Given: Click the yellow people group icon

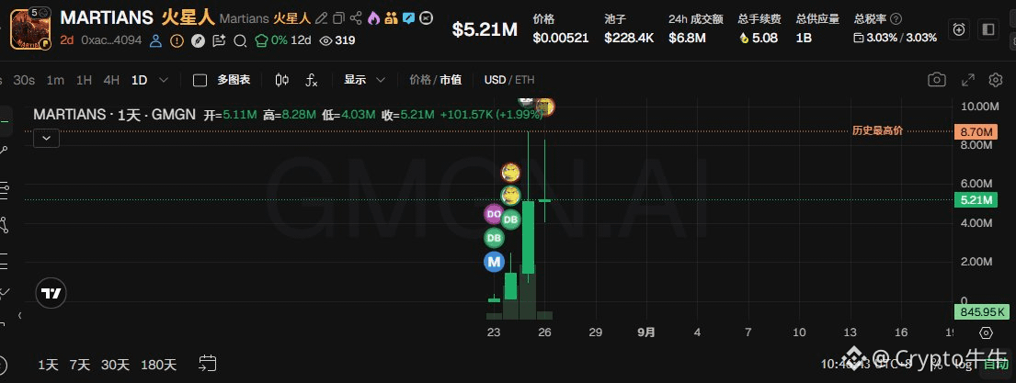Looking at the screenshot, I should [x=391, y=18].
